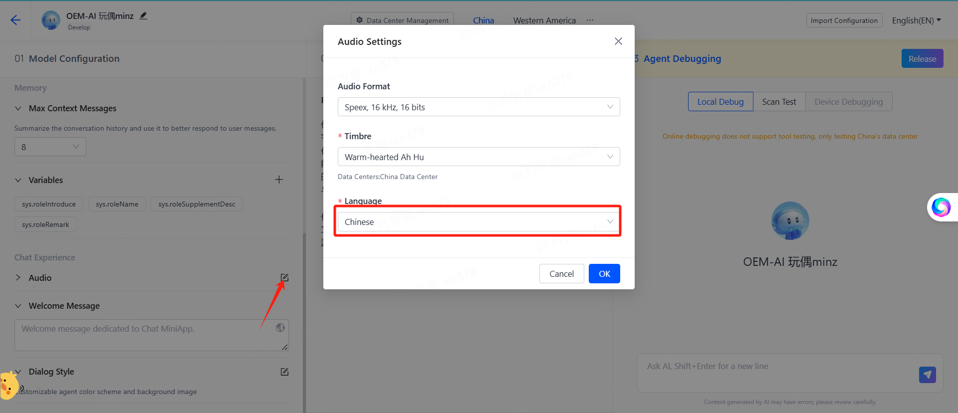The image size is (958, 413).
Task: Collapse the Max Context Messages section
Action: coord(18,108)
